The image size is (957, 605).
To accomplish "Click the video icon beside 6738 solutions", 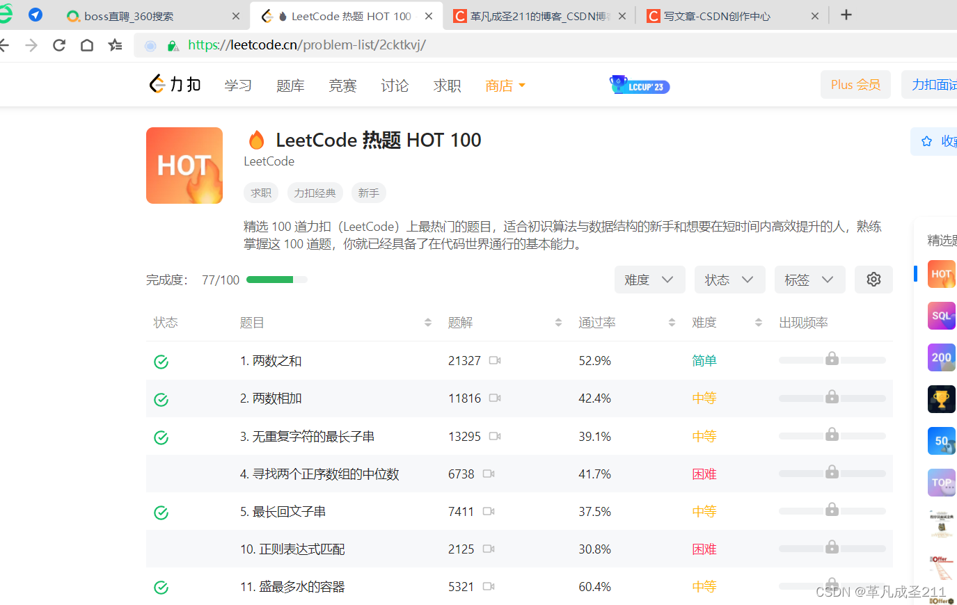I will pos(489,474).
